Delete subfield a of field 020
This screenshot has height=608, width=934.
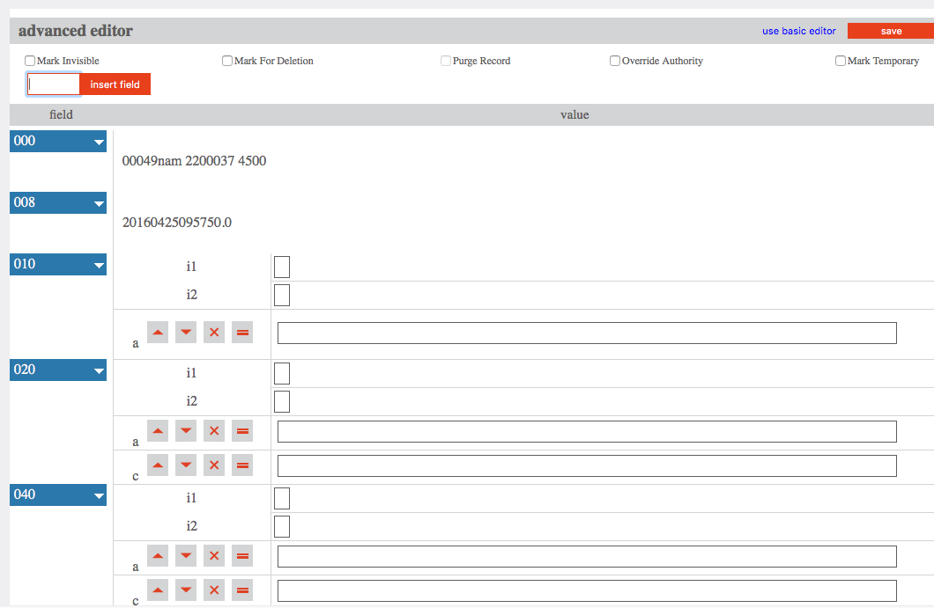214,431
